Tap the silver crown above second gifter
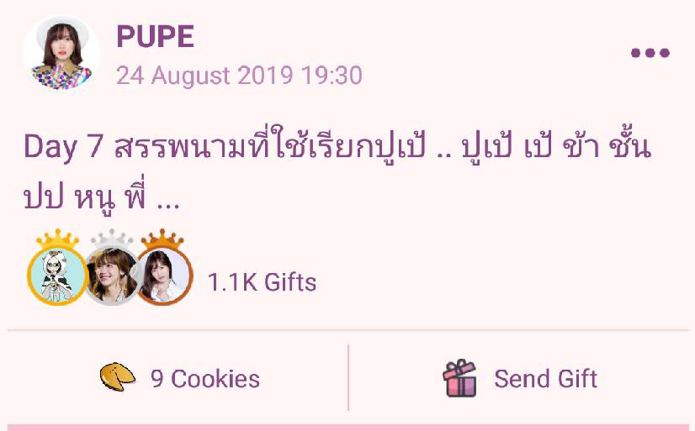Screen dimensions: 695x431 tap(112, 239)
